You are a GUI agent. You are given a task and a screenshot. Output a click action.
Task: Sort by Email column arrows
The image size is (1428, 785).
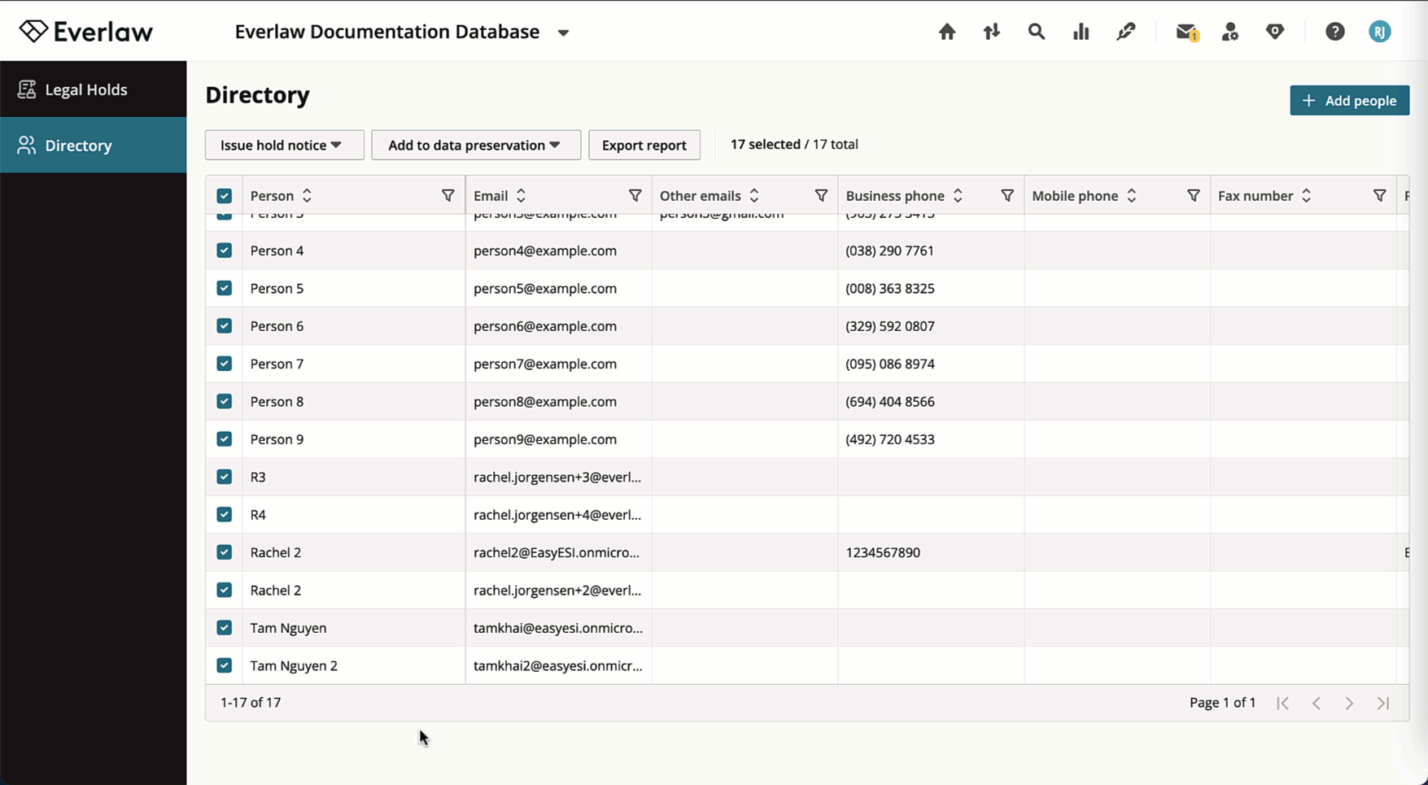521,195
